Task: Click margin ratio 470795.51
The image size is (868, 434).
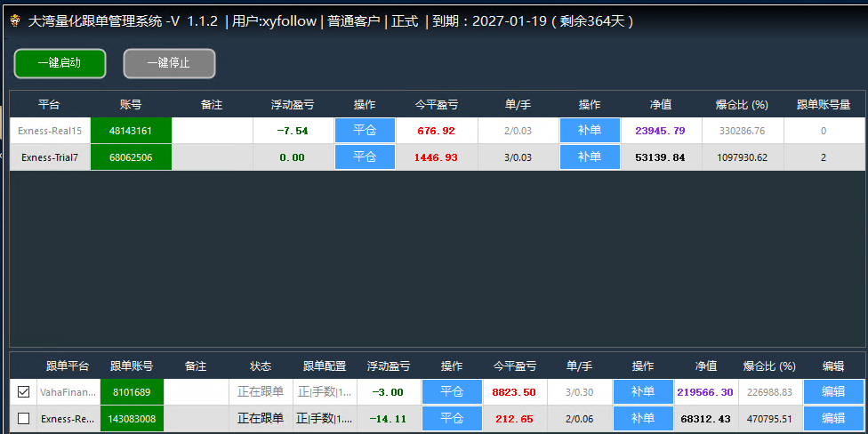Action: (769, 419)
